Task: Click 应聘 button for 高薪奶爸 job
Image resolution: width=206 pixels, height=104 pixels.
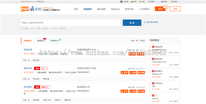Action: [133, 73]
